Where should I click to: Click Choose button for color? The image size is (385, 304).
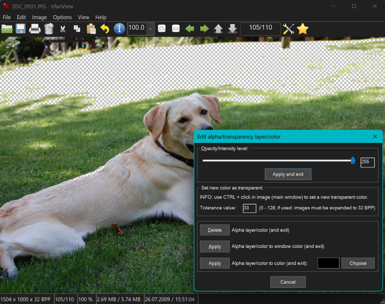(x=358, y=263)
